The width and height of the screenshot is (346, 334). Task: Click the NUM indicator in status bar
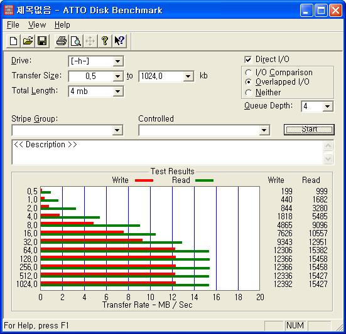click(x=295, y=325)
